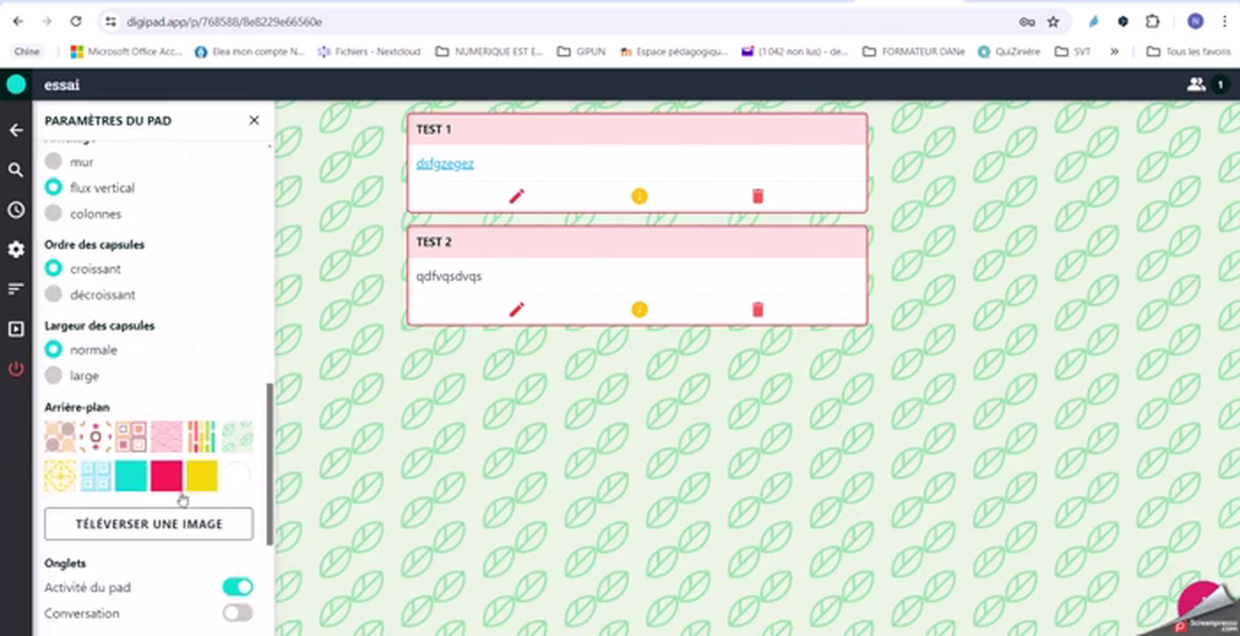
Task: Open the 'dsfgzegez' link in TEST 1
Action: tap(445, 163)
